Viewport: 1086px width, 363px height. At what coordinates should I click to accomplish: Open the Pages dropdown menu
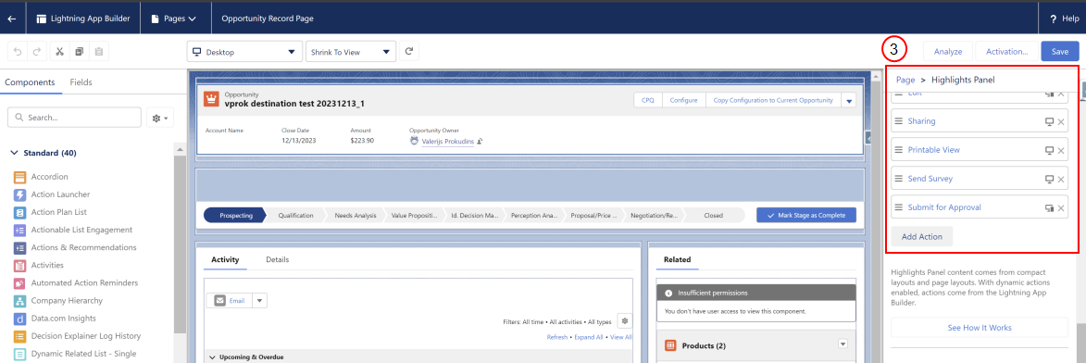tap(174, 19)
